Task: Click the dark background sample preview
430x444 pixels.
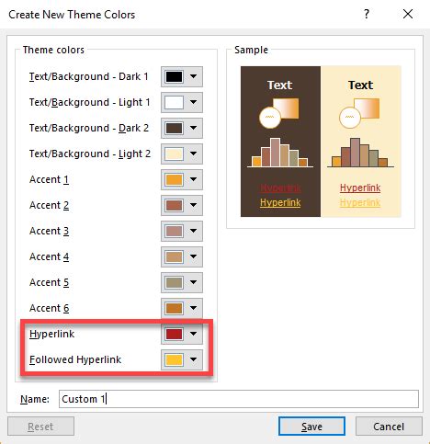Action: pyautogui.click(x=280, y=142)
